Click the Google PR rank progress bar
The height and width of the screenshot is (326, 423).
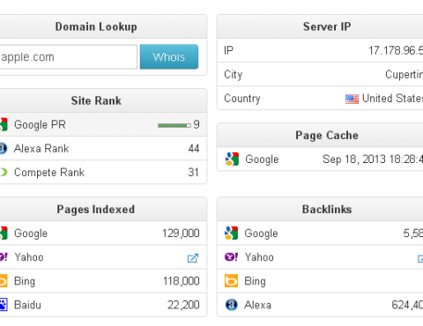(x=174, y=125)
